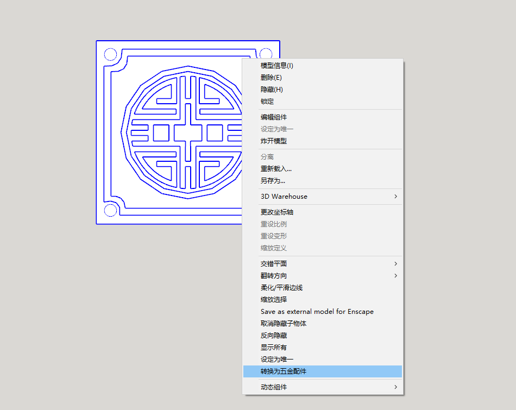Click 缩放选择 to zoom to the selection
This screenshot has width=516, height=410.
[x=274, y=300]
